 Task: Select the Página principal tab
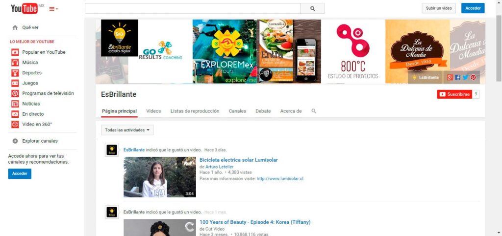(x=120, y=111)
